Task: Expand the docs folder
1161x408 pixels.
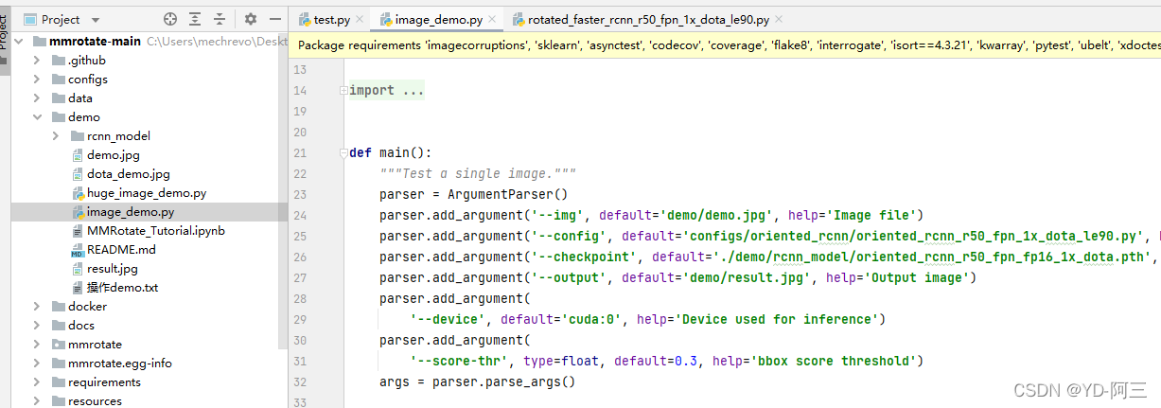Action: tap(37, 326)
